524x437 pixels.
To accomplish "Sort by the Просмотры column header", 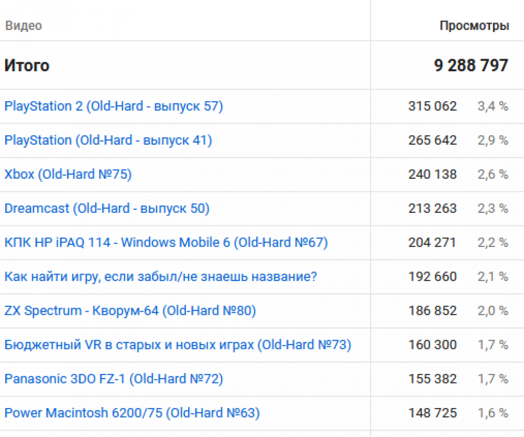I will [x=474, y=26].
